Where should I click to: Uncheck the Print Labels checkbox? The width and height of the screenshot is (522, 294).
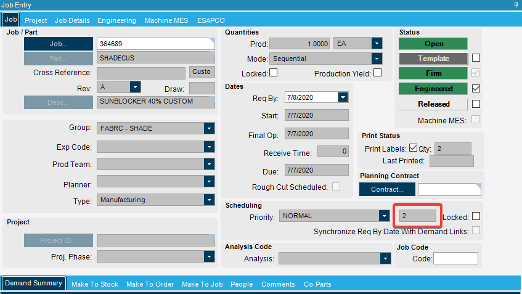413,147
